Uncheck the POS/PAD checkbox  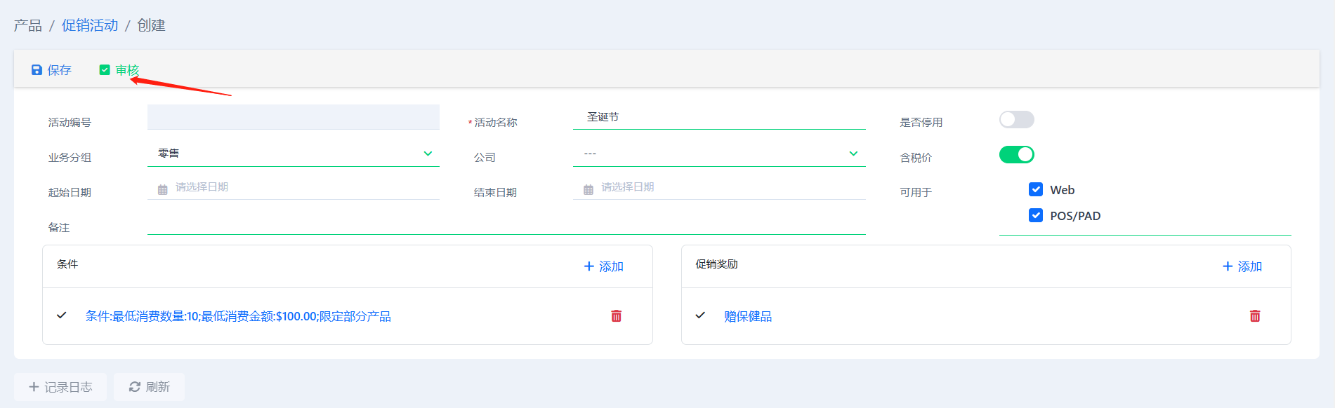point(1036,215)
